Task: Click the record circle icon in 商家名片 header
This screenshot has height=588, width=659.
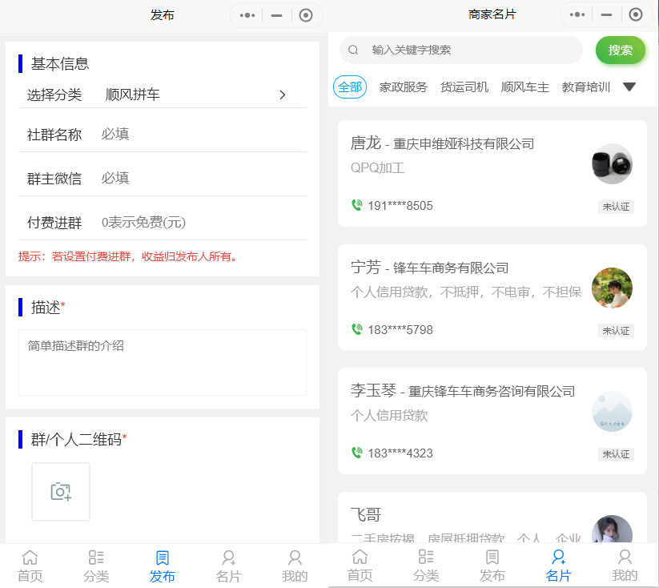Action: click(635, 15)
